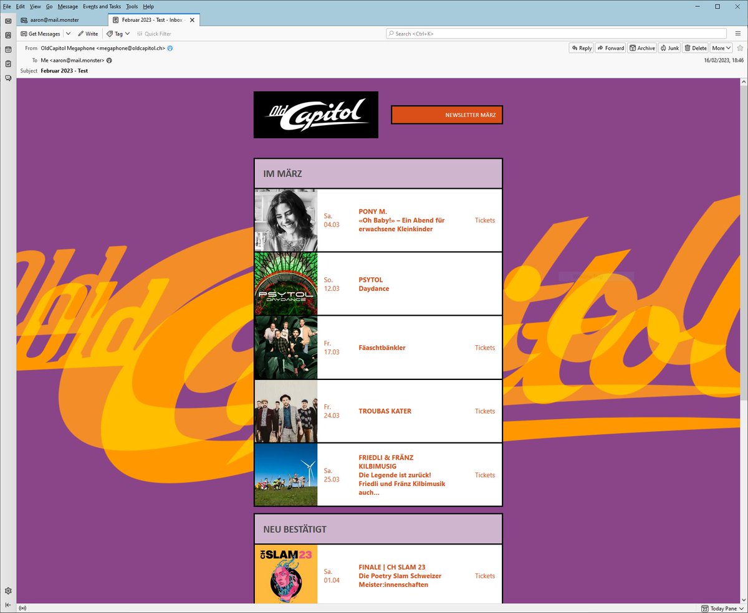Screen dimensions: 748x613
Task: Open the Events and Tasks menu
Action: 102,6
